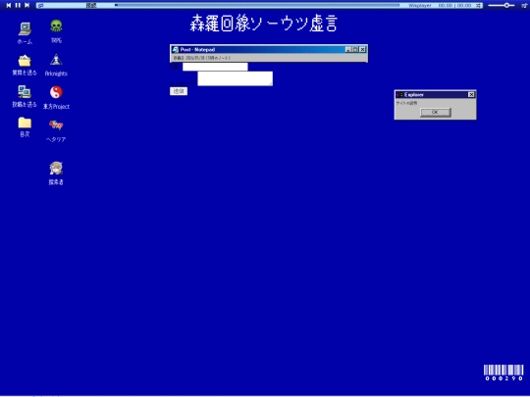This screenshot has width=530, height=397.
Task: Confirm the Explorer dialog with OK
Action: point(436,112)
